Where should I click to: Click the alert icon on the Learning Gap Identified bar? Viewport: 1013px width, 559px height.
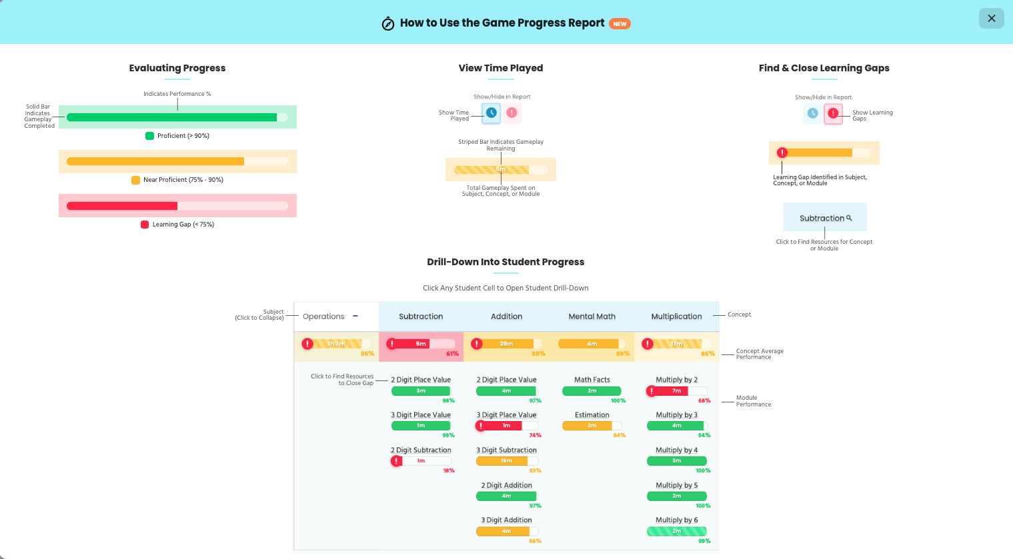coord(782,153)
